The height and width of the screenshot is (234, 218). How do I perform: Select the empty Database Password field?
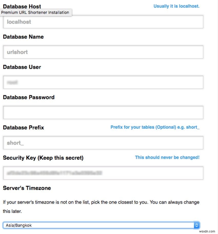click(103, 113)
